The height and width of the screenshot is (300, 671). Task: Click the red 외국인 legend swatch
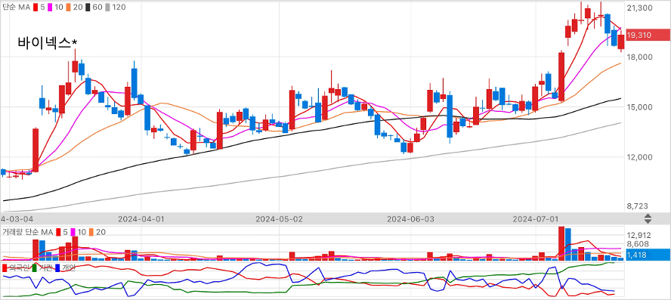pos(5,268)
